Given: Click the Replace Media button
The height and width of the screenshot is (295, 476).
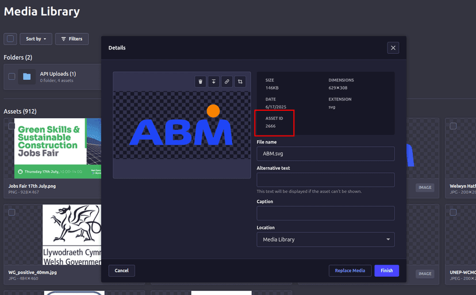Looking at the screenshot, I should 350,271.
